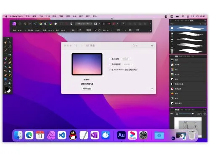Launch Visual Studio Code from the Dock

pyautogui.click(x=62, y=135)
